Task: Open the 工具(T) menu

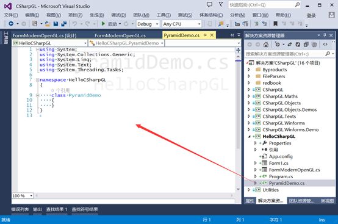Action: pos(164,15)
